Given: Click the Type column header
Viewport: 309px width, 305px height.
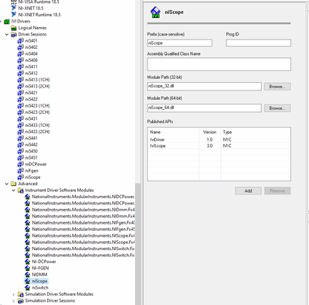Looking at the screenshot, I should coord(227,132).
